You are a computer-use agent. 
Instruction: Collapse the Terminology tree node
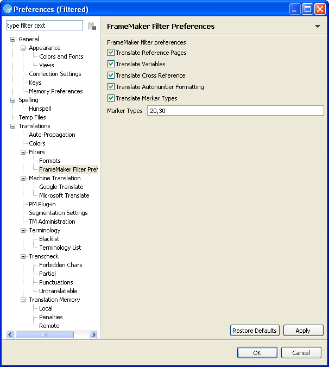(x=23, y=231)
